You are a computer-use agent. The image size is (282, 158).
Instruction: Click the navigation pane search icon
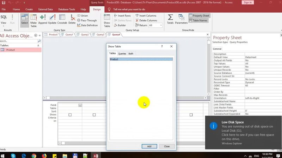pyautogui.click(x=39, y=41)
